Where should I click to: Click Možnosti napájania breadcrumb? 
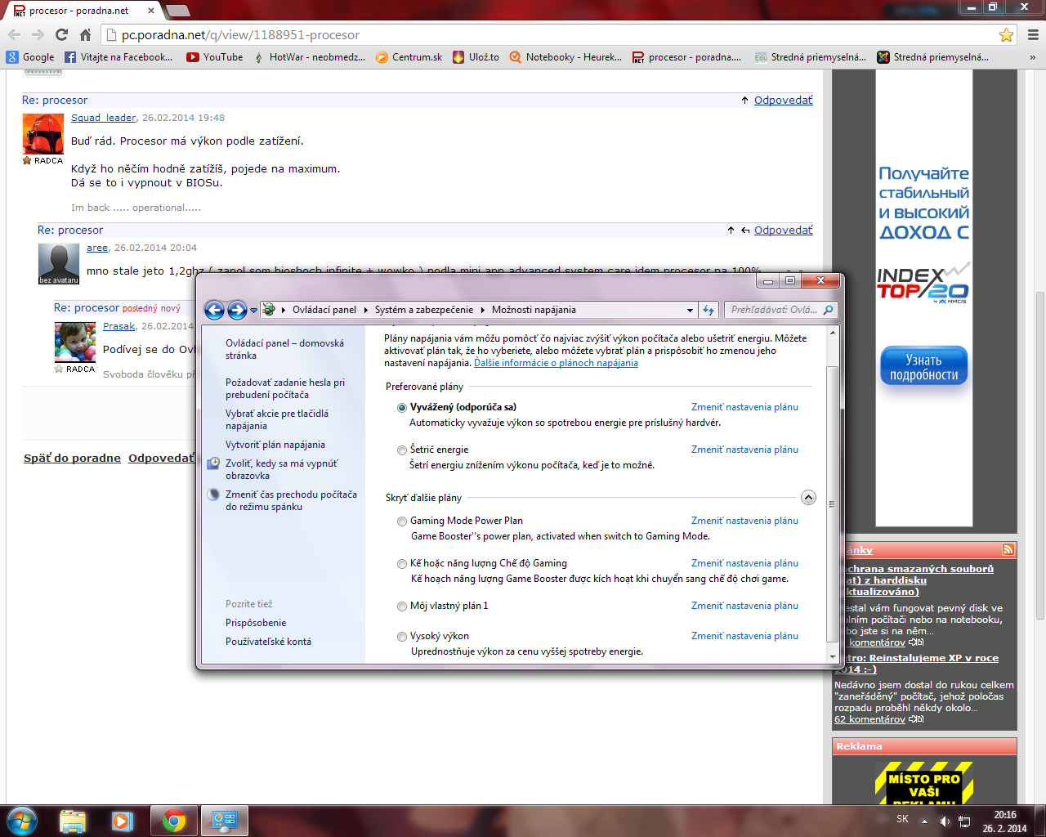click(534, 310)
